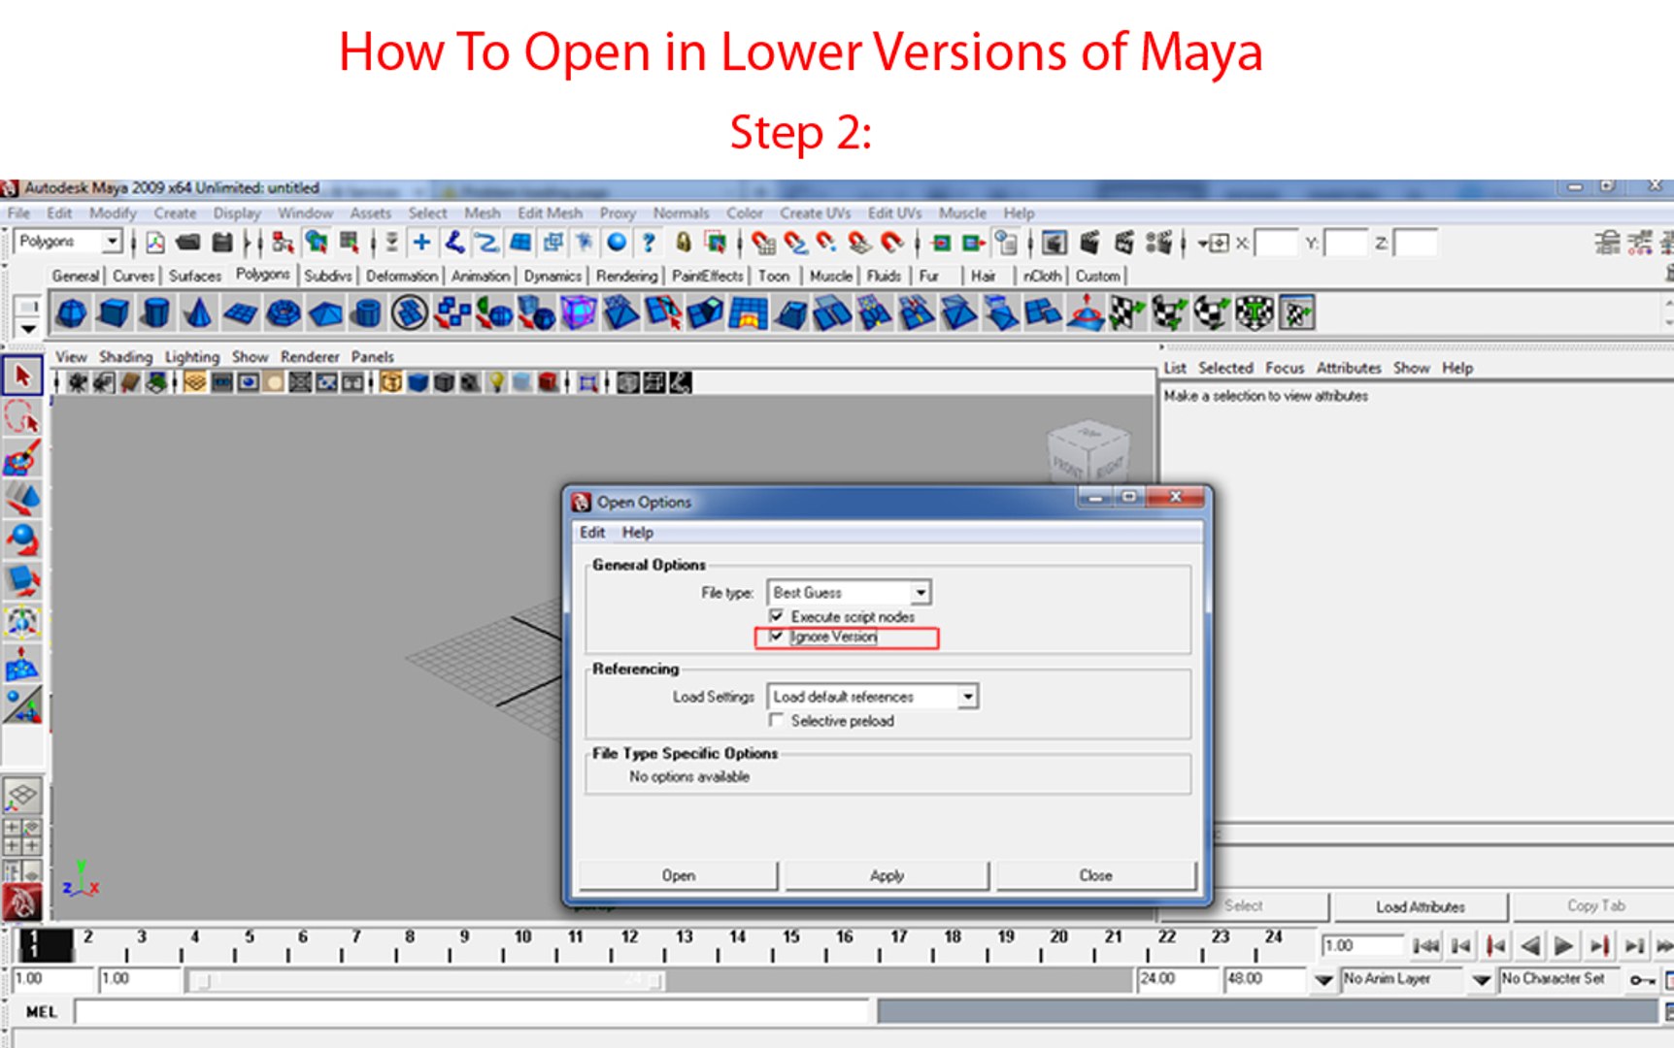Screen dimensions: 1674x1048
Task: Activate the Lasso selection tool
Action: pyautogui.click(x=22, y=417)
